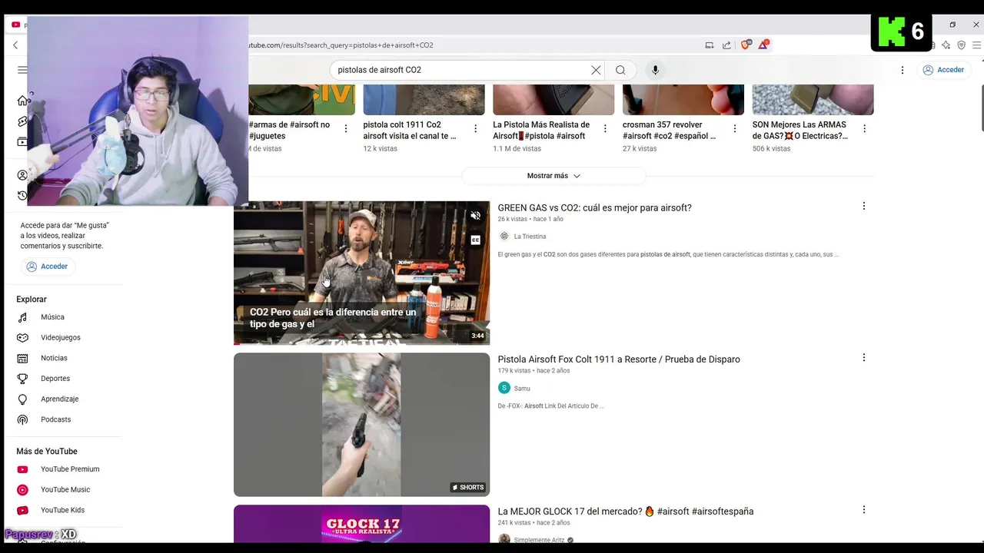Viewport: 984px width, 553px height.
Task: Open History using the clock icon
Action: click(x=22, y=196)
